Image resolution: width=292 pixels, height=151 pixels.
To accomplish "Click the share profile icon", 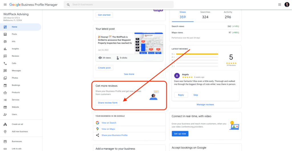I will [98, 135].
